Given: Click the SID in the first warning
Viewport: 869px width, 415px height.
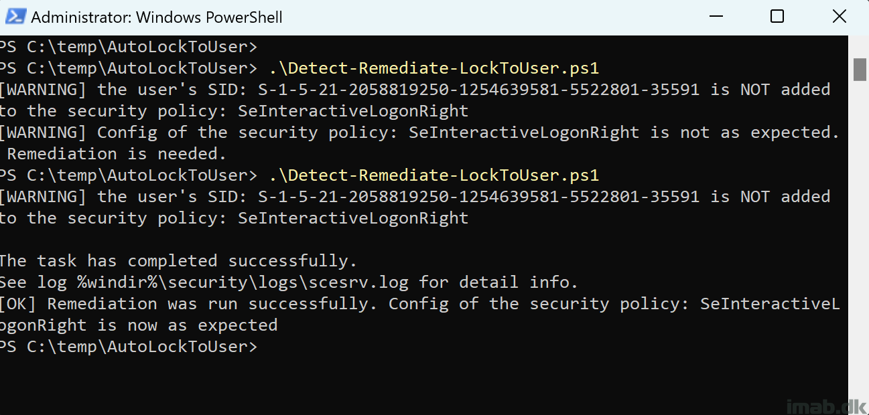Looking at the screenshot, I should tap(478, 90).
